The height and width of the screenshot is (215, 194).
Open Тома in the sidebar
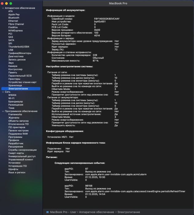11,108
